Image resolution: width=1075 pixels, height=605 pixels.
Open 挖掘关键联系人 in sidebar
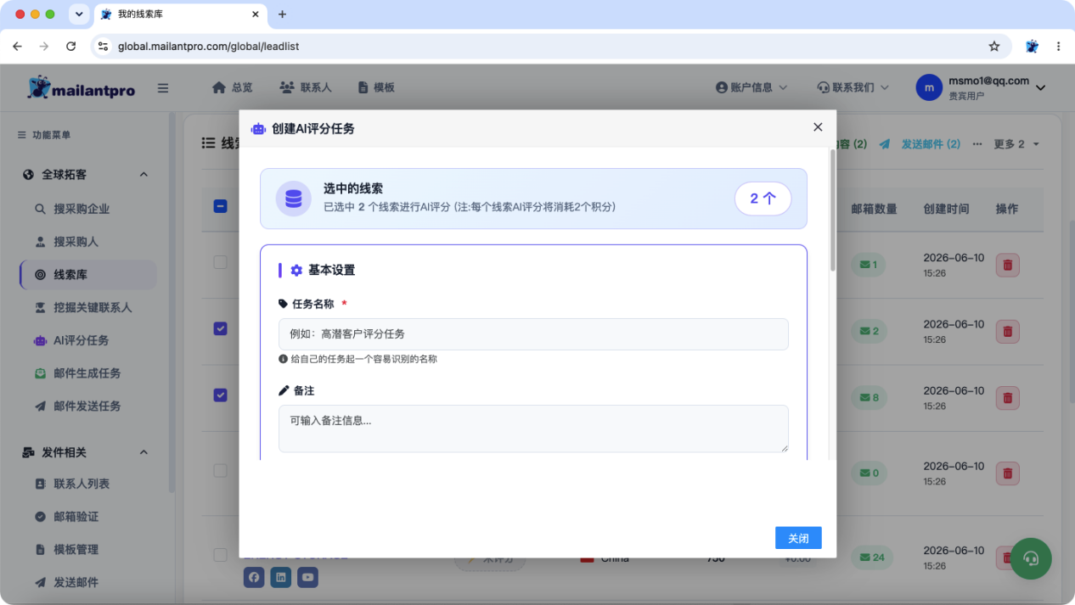tap(93, 307)
